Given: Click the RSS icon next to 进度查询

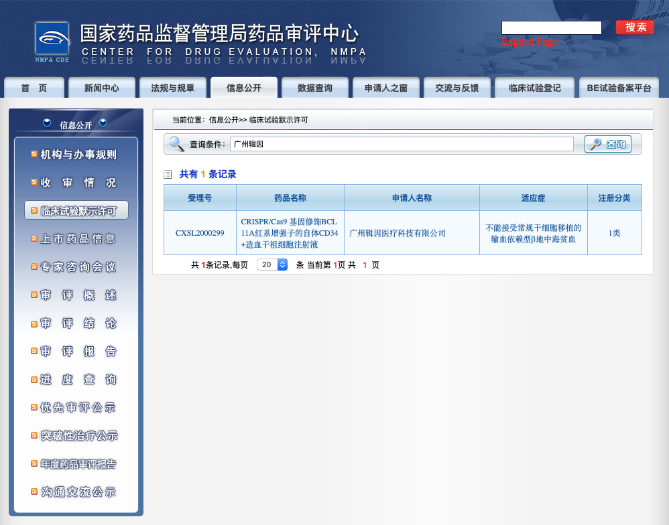Looking at the screenshot, I should pos(34,379).
